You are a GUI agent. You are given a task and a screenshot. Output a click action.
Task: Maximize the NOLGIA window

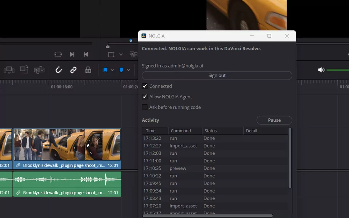click(269, 36)
